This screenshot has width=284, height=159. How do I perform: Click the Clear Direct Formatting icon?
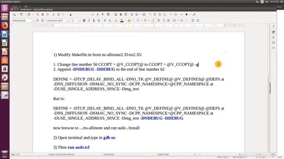[116, 21]
